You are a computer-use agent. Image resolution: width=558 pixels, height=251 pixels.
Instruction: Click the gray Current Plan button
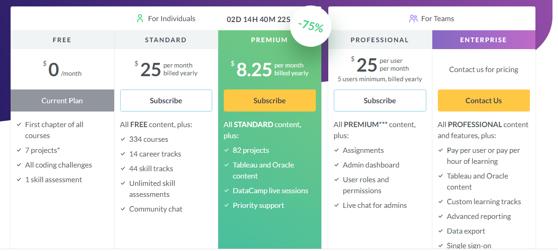point(62,100)
